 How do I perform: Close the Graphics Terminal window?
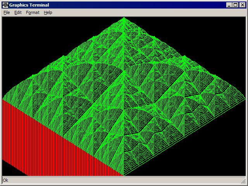coord(242,5)
